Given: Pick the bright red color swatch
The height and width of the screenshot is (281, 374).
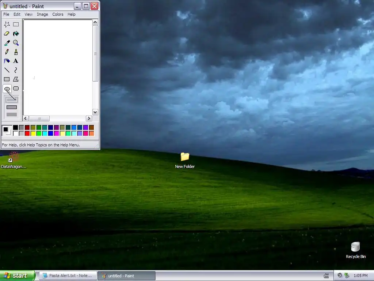Looking at the screenshot, I should tap(27, 133).
